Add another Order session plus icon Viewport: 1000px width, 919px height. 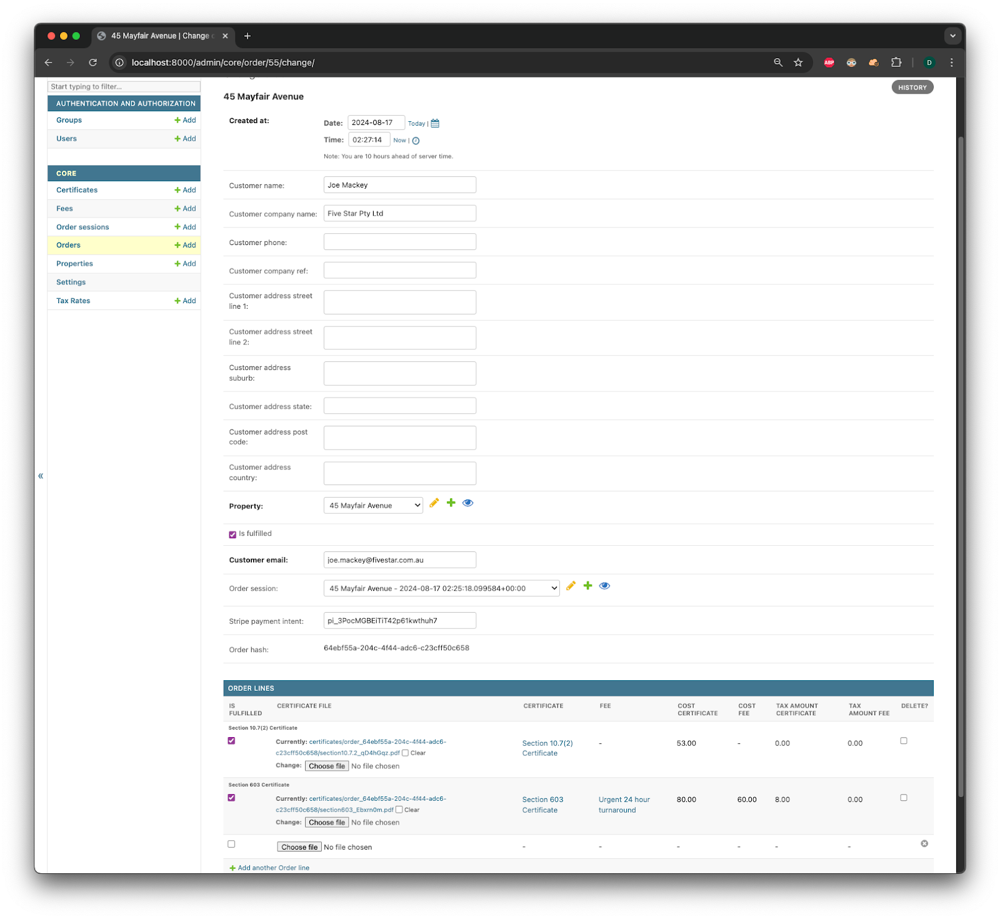(587, 586)
